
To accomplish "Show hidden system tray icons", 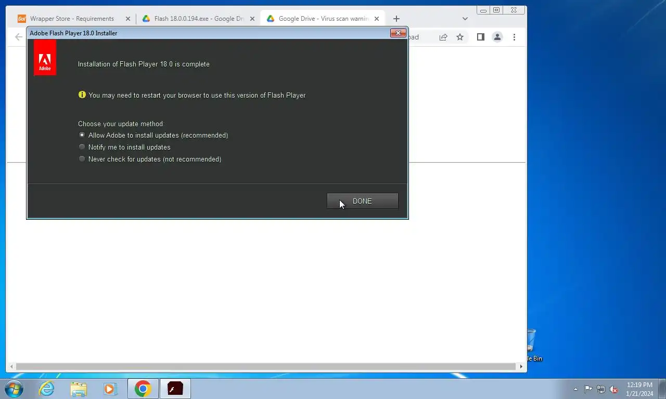I will point(575,389).
